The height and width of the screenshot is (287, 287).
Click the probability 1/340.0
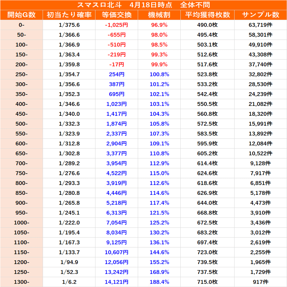click(69, 114)
